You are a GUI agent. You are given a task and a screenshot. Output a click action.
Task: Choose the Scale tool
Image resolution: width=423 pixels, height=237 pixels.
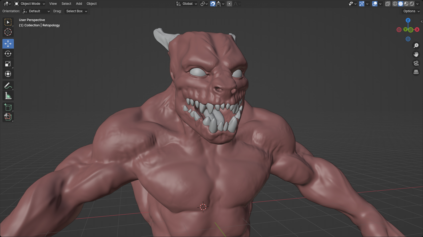[8, 64]
